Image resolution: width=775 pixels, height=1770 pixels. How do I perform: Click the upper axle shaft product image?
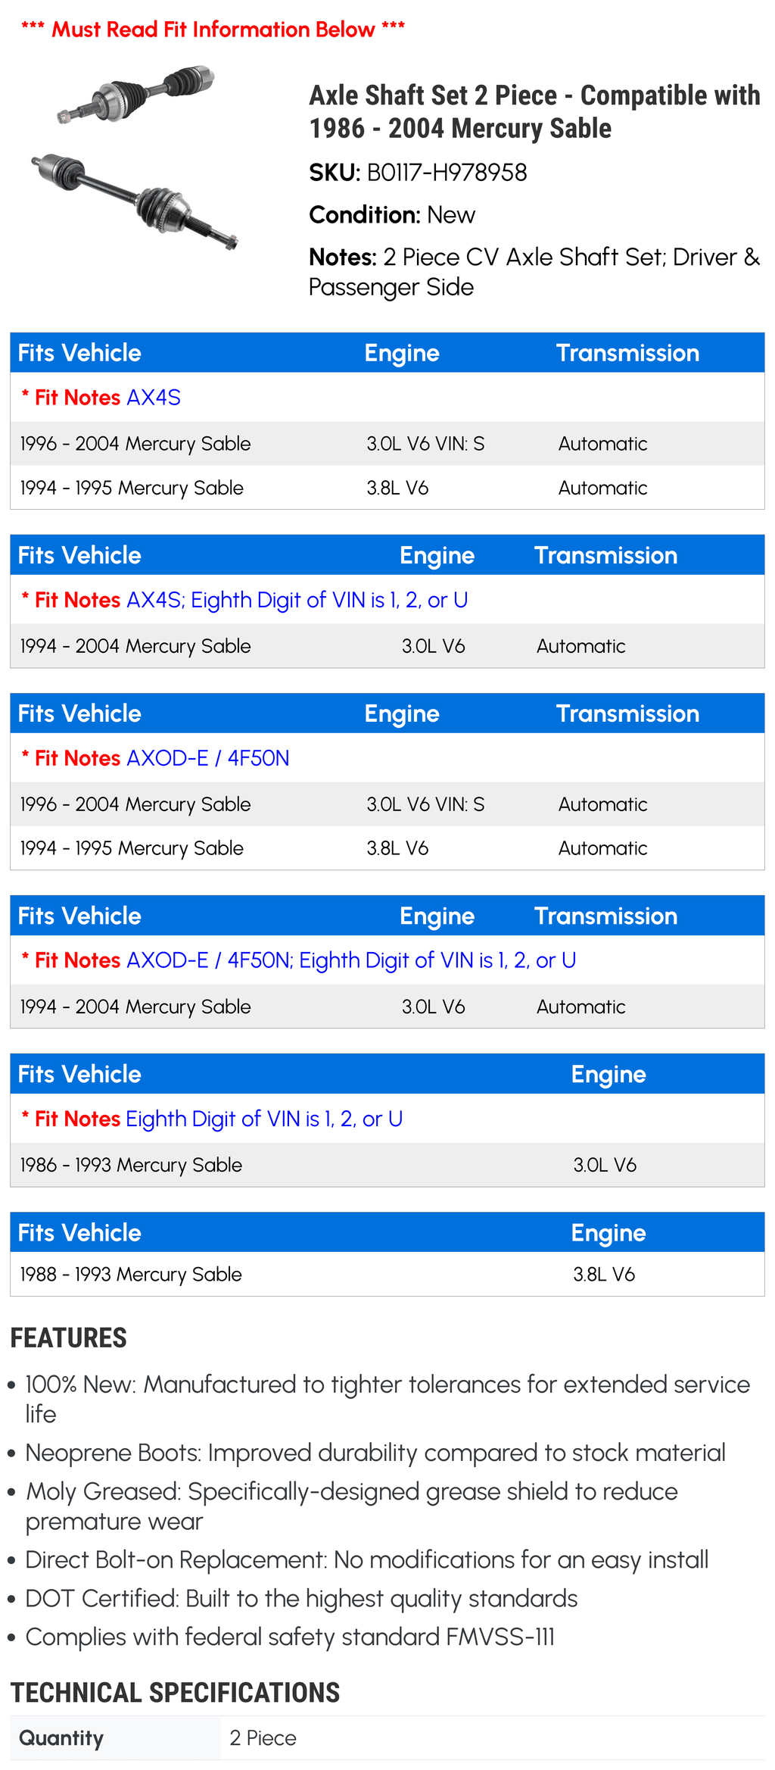click(136, 95)
